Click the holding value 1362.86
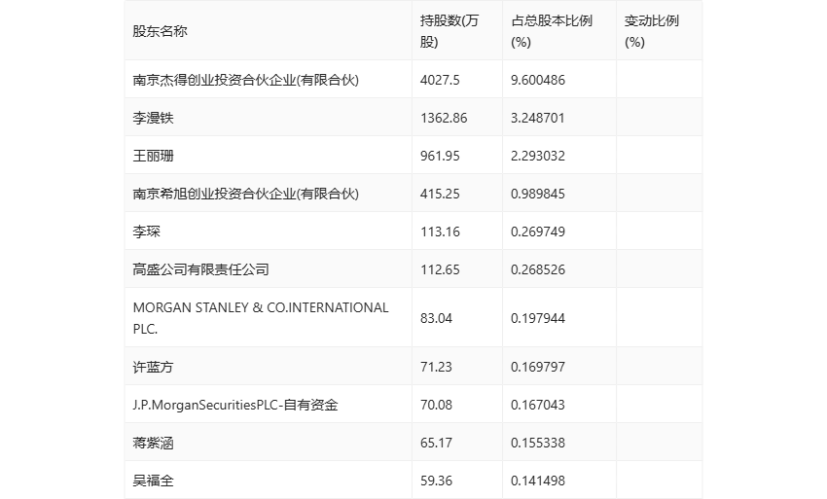827x499 pixels. coord(444,118)
